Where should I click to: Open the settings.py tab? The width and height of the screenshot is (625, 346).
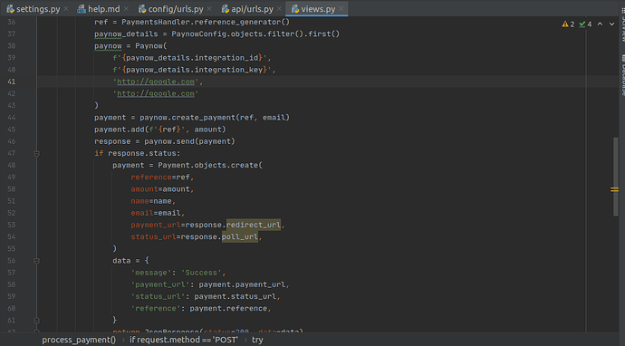coord(38,9)
